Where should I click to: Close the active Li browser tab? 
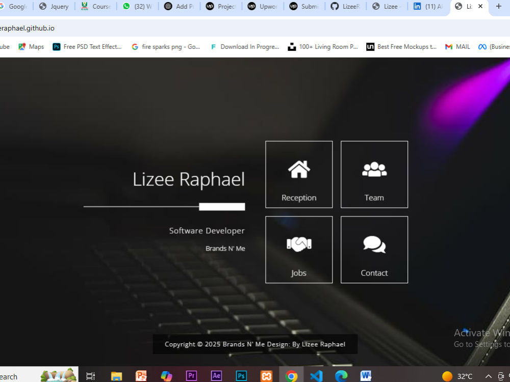click(480, 6)
